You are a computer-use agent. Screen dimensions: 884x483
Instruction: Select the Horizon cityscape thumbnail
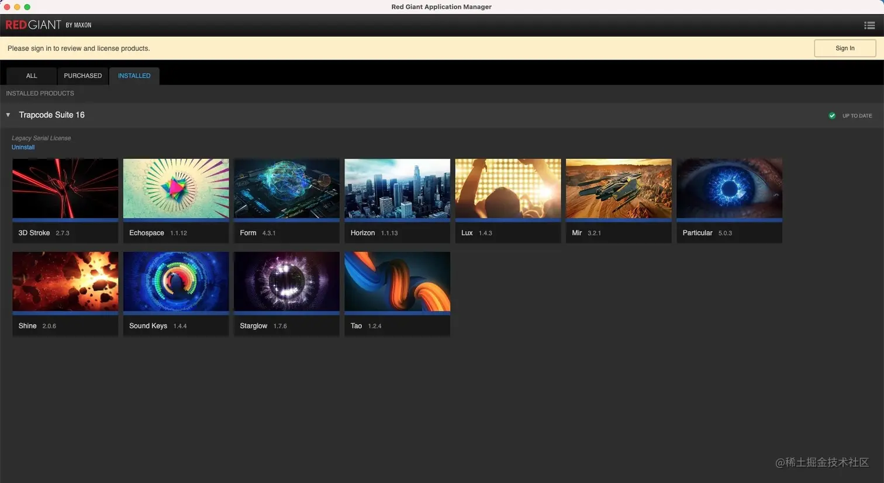pyautogui.click(x=398, y=189)
